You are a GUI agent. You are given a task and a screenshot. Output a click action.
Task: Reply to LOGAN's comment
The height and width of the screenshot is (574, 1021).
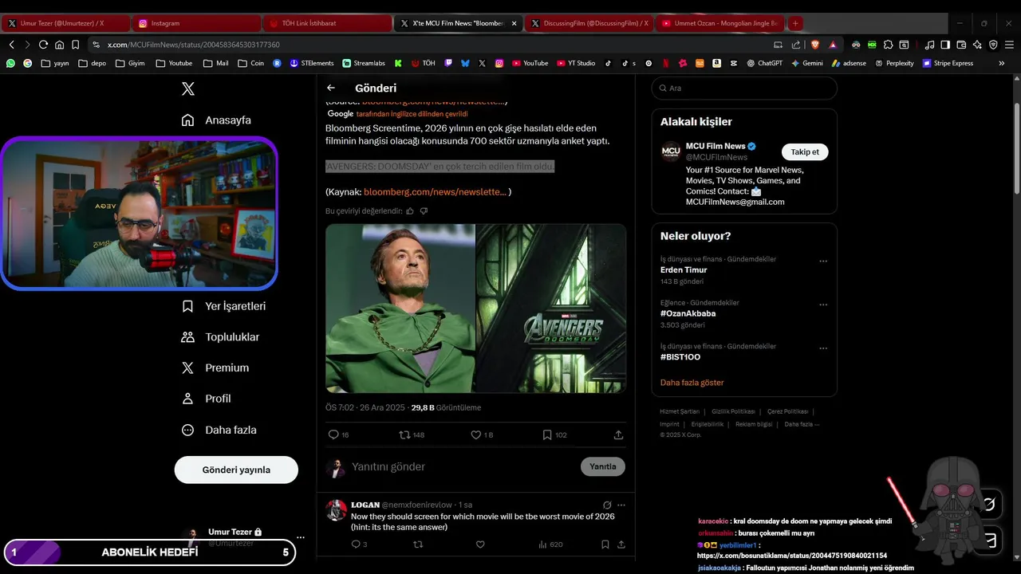[359, 545]
